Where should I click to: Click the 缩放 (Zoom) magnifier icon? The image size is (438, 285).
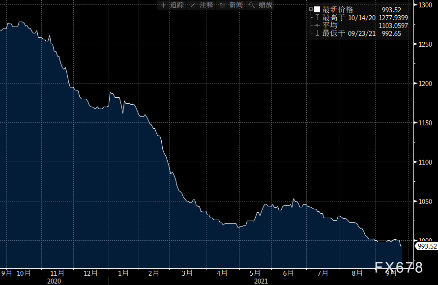point(252,5)
